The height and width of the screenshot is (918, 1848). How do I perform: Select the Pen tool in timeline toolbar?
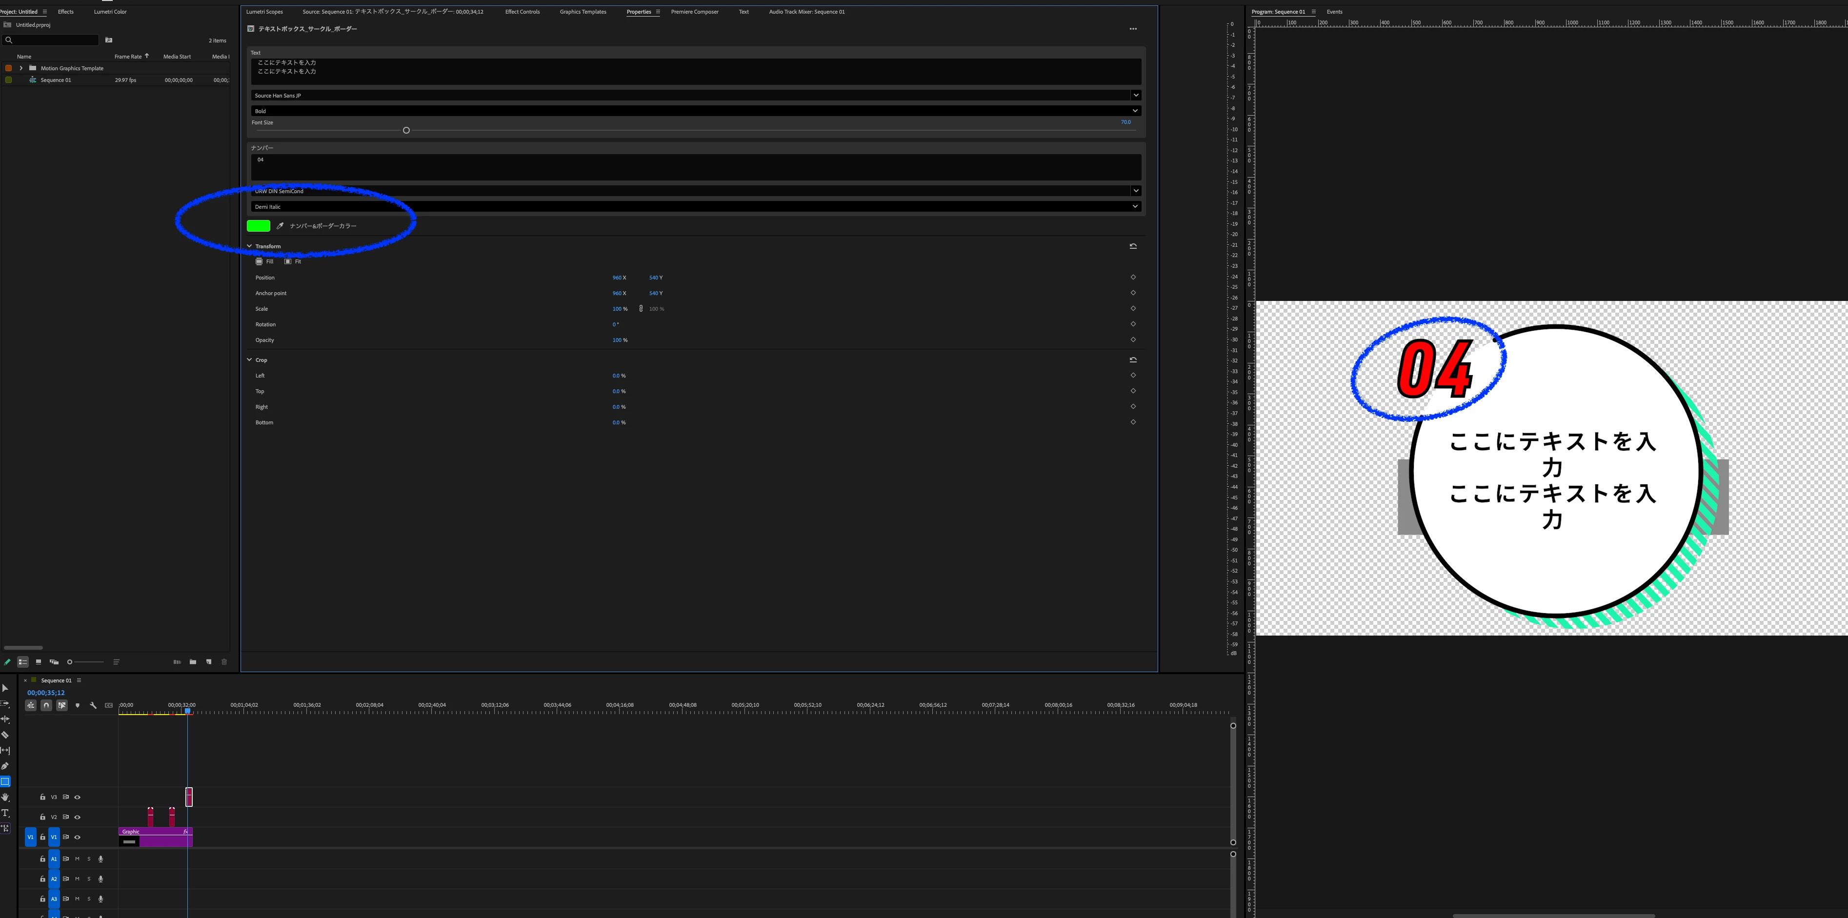point(5,766)
